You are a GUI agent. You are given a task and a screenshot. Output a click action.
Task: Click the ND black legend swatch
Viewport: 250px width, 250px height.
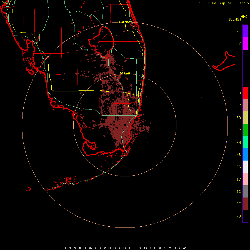pyautogui.click(x=245, y=216)
